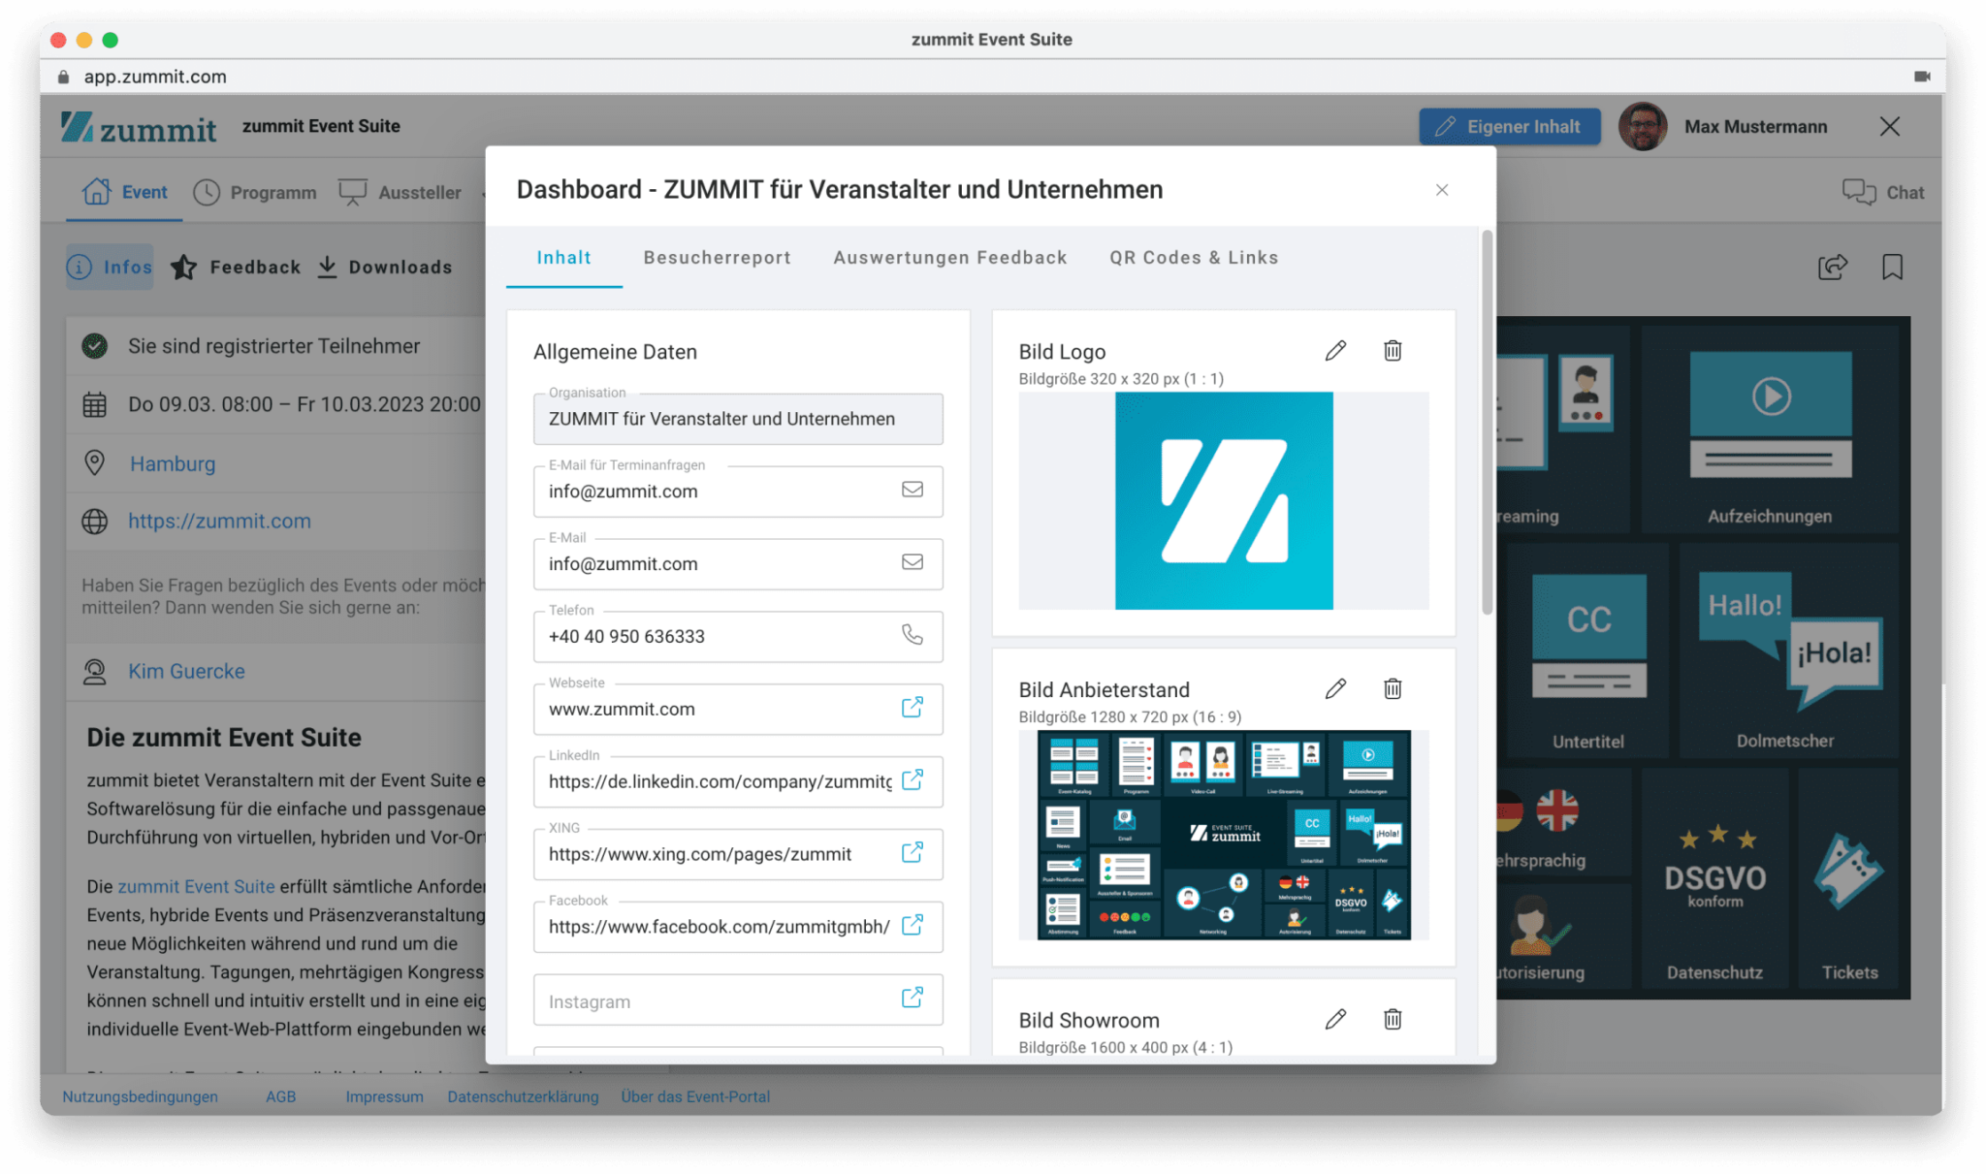Click the bookmark icon
Viewport: 1986px width, 1174px height.
(x=1892, y=267)
